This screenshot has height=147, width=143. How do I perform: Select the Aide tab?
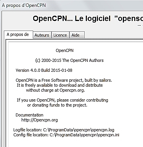tap(77, 35)
